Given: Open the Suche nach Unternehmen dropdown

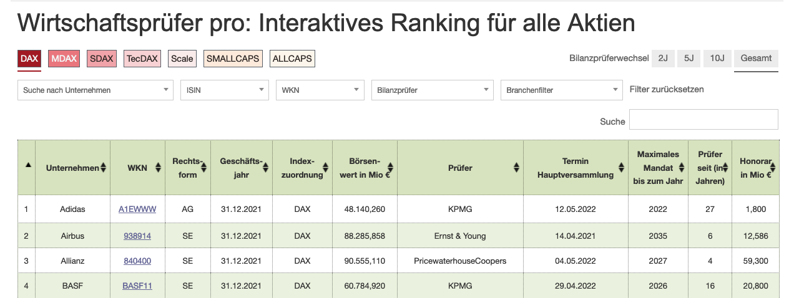Looking at the screenshot, I should [96, 90].
